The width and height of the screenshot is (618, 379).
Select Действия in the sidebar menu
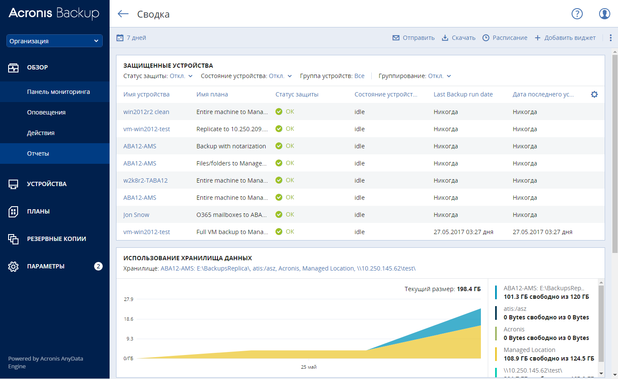click(x=41, y=133)
